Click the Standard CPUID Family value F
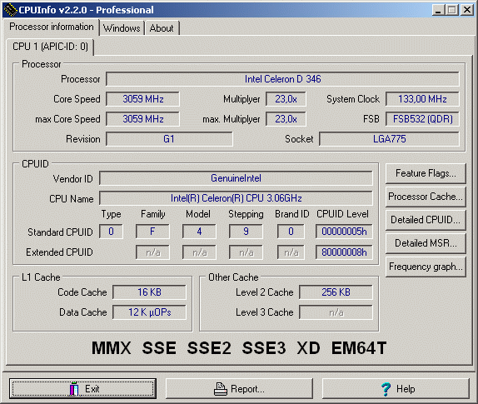Screen dimensions: 478x404 [x=152, y=232]
